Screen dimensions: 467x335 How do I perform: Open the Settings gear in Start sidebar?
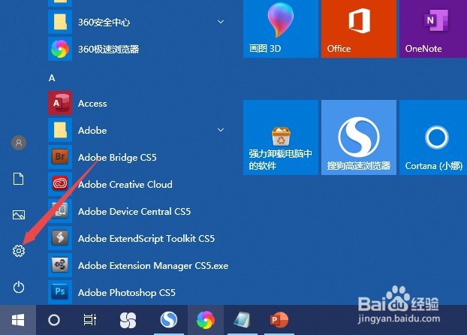pyautogui.click(x=19, y=251)
